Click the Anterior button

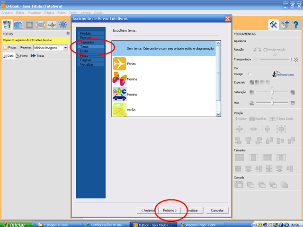click(148, 210)
